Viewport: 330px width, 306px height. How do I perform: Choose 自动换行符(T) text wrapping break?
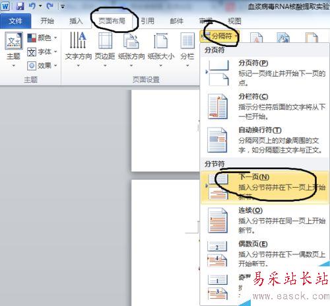pos(265,140)
